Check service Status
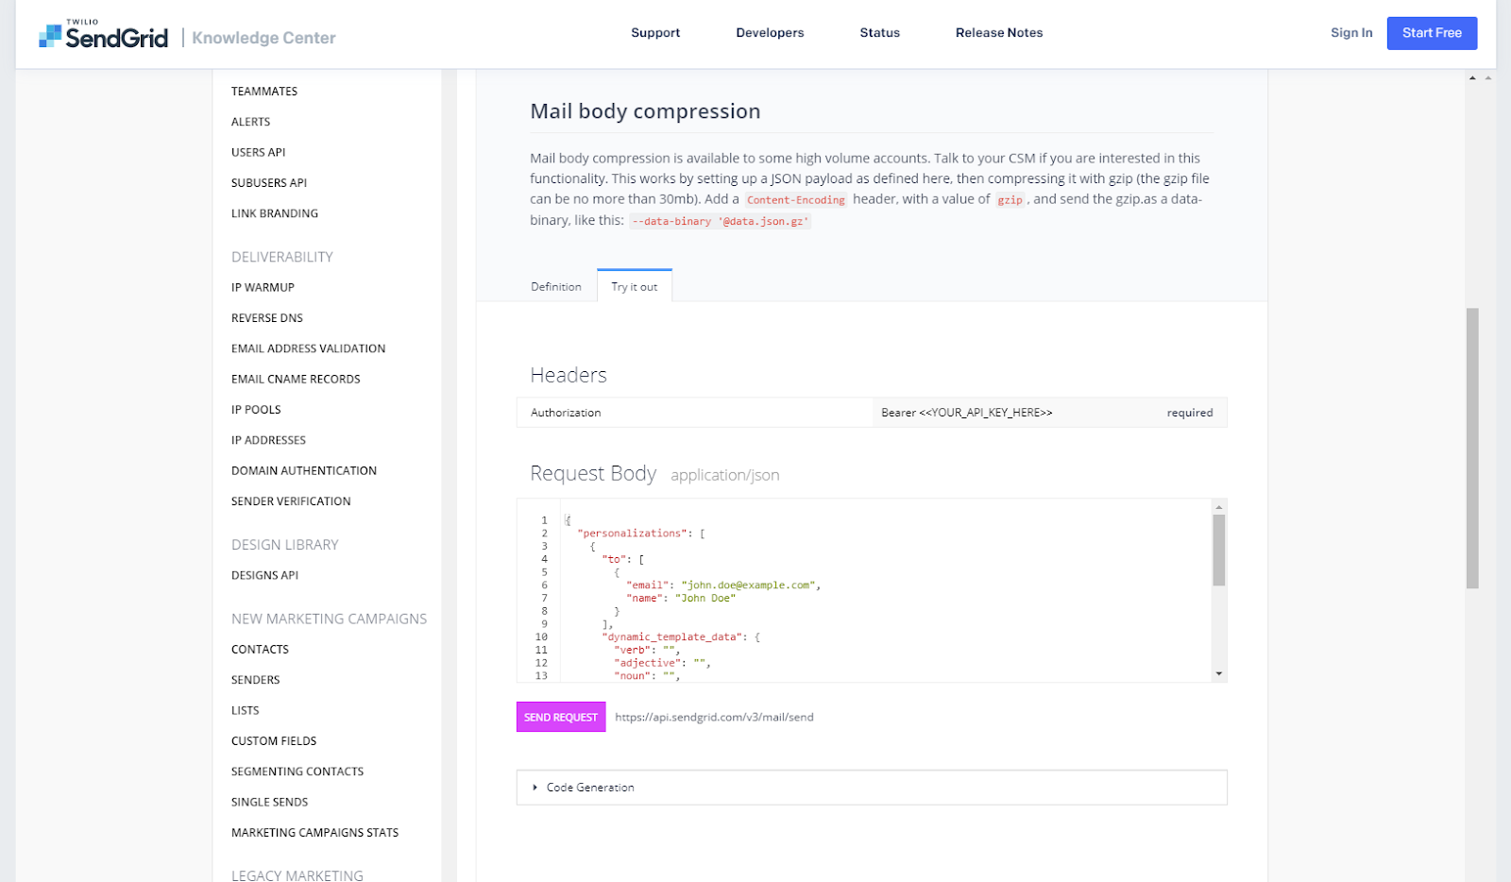This screenshot has height=882, width=1511. pyautogui.click(x=878, y=32)
